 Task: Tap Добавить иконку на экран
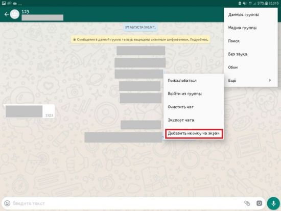[x=194, y=133]
